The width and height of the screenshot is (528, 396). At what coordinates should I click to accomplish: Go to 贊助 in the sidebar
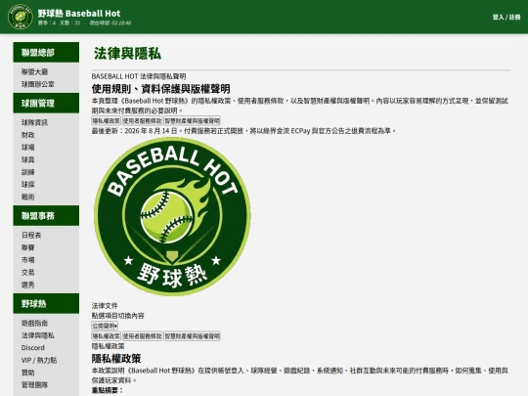tap(28, 373)
